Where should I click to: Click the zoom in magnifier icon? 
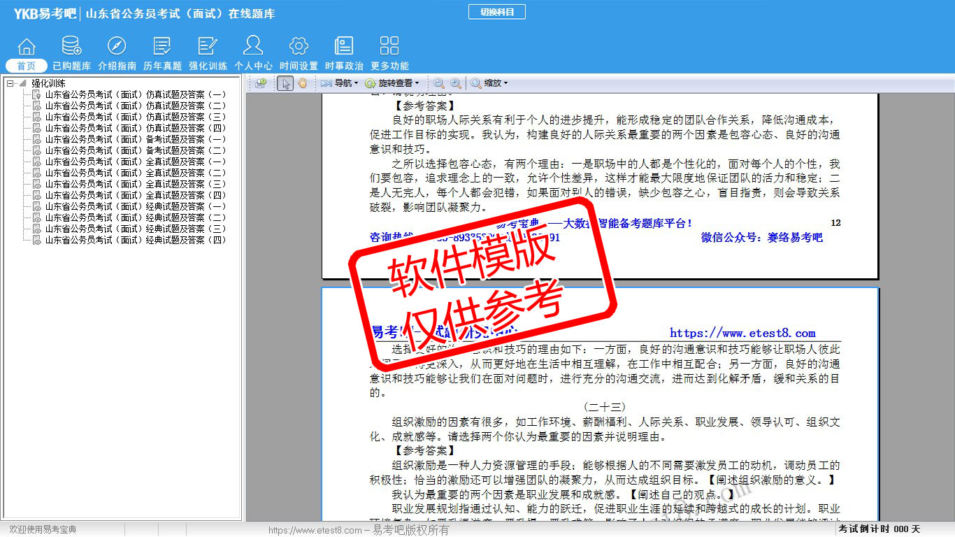pyautogui.click(x=456, y=83)
